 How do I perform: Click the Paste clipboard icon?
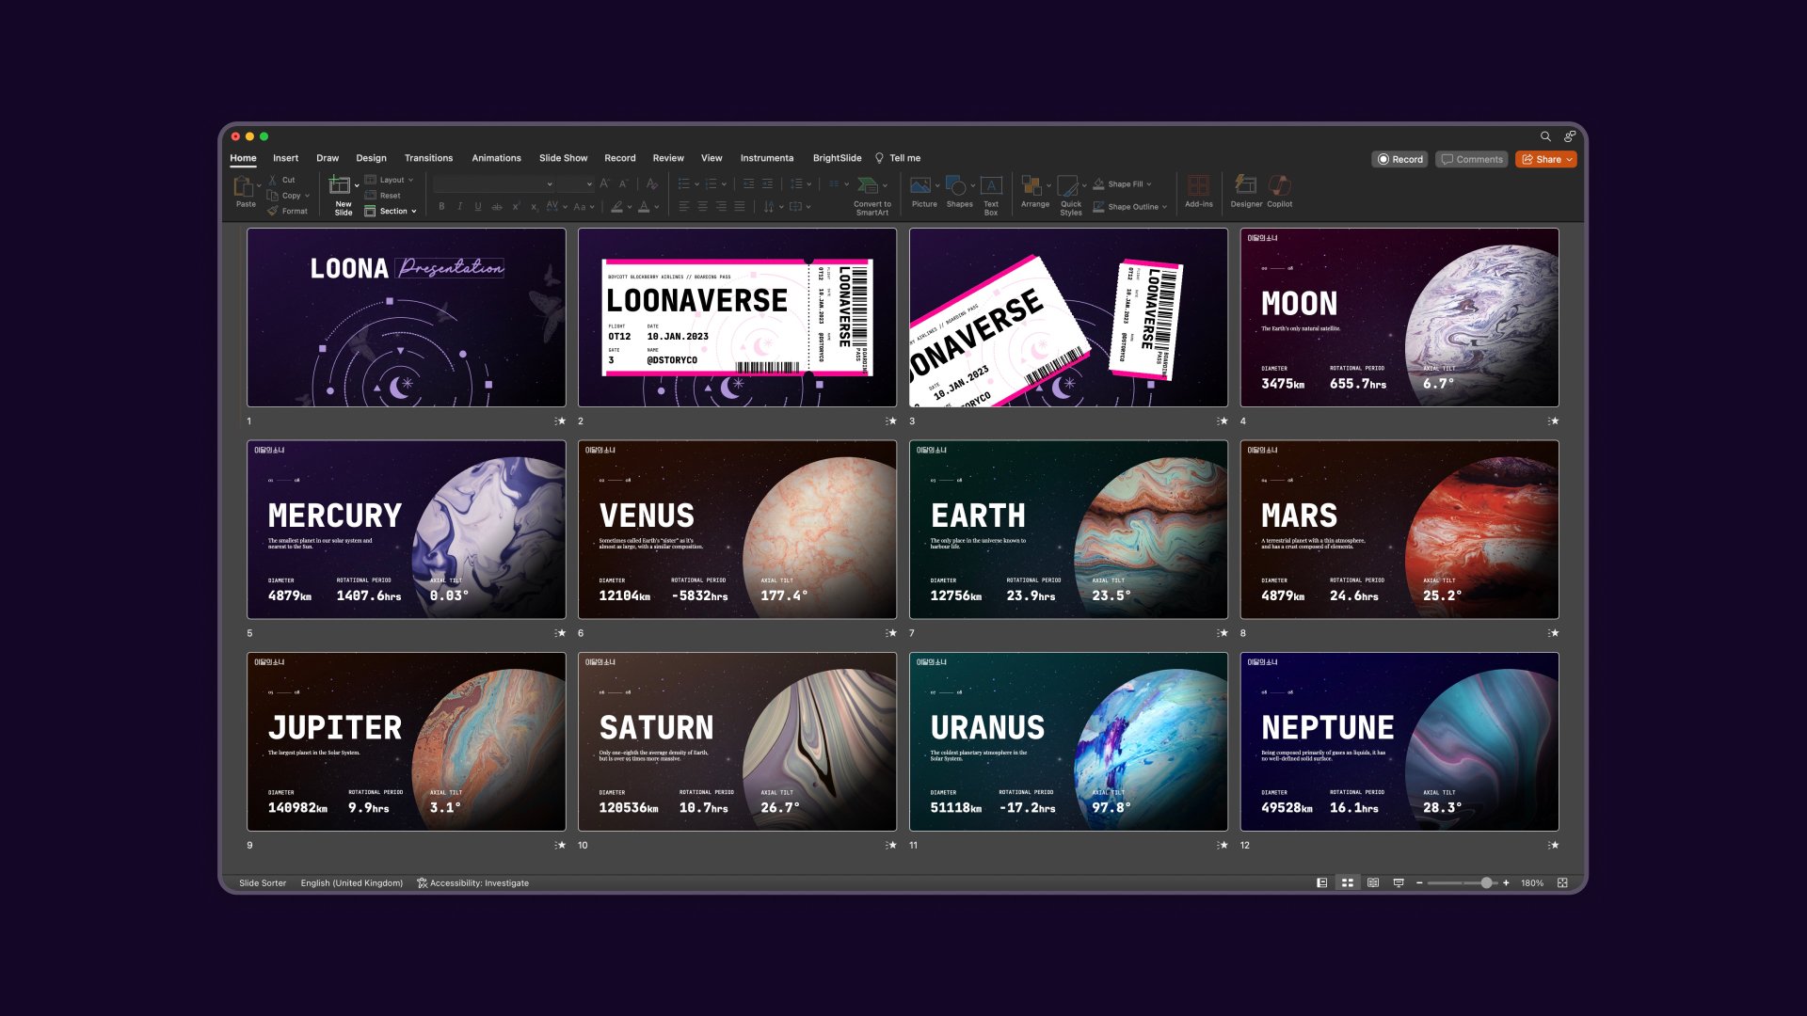245,186
